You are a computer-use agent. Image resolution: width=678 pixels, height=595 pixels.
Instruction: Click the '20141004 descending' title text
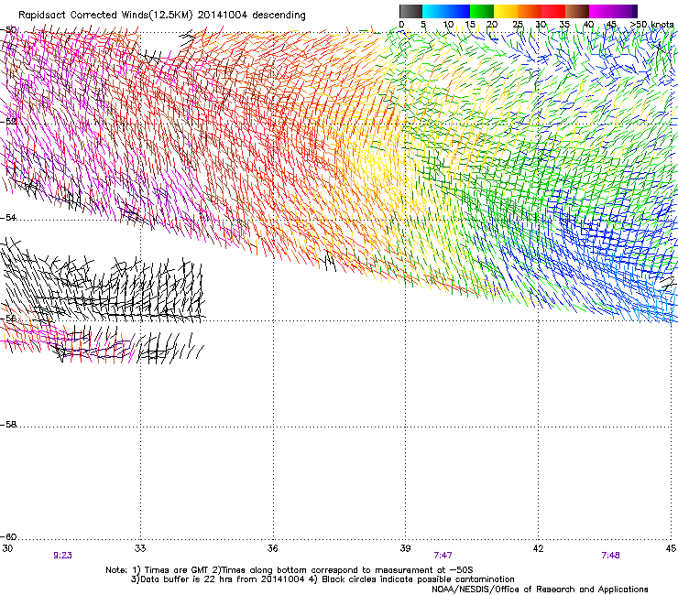click(x=252, y=16)
